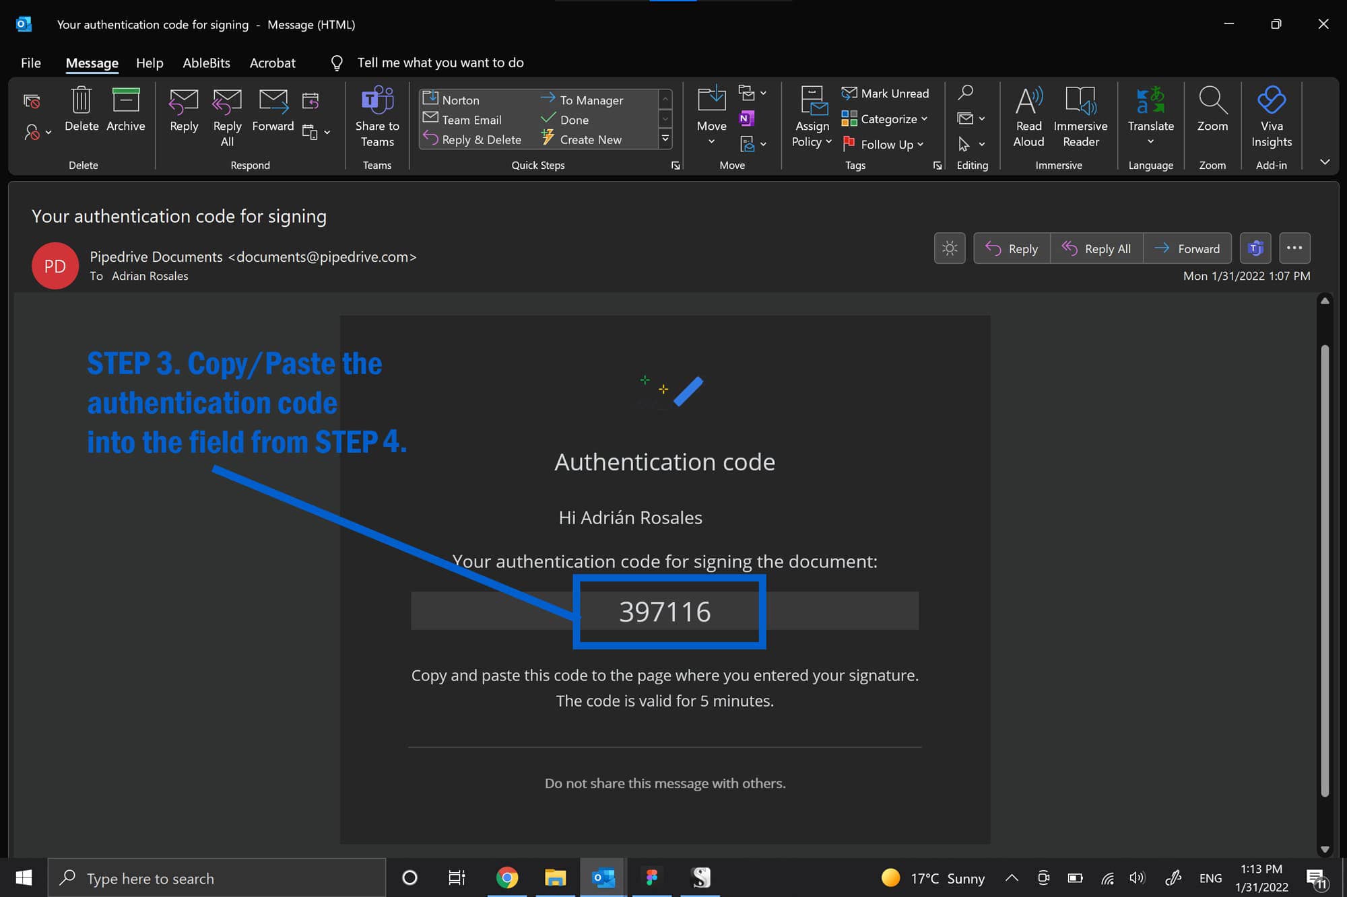Open More respond actions dropdown
Screen dimensions: 1347x897
click(x=317, y=132)
